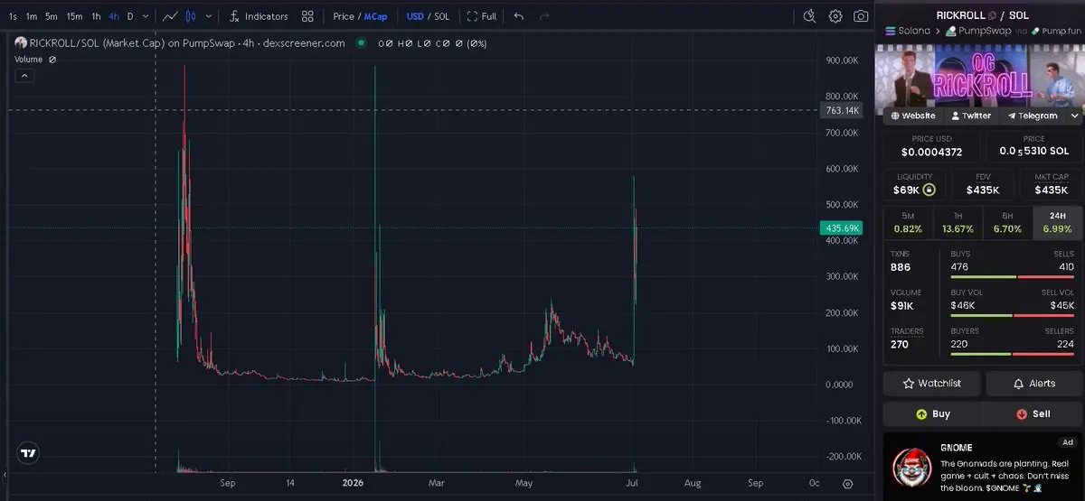This screenshot has width=1085, height=501.
Task: Open chart time axis settings icon
Action: point(847,483)
